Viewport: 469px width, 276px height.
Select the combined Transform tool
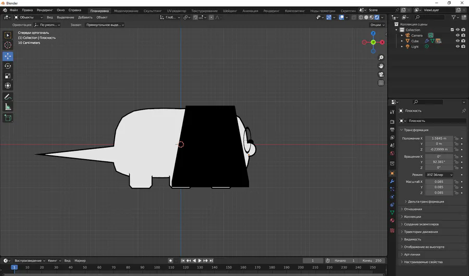click(8, 86)
